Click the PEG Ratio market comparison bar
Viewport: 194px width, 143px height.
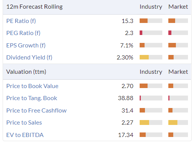point(178,33)
